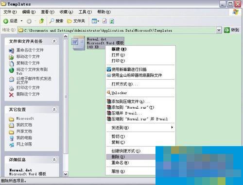Expand the Send To (发送到) submenu

140,128
